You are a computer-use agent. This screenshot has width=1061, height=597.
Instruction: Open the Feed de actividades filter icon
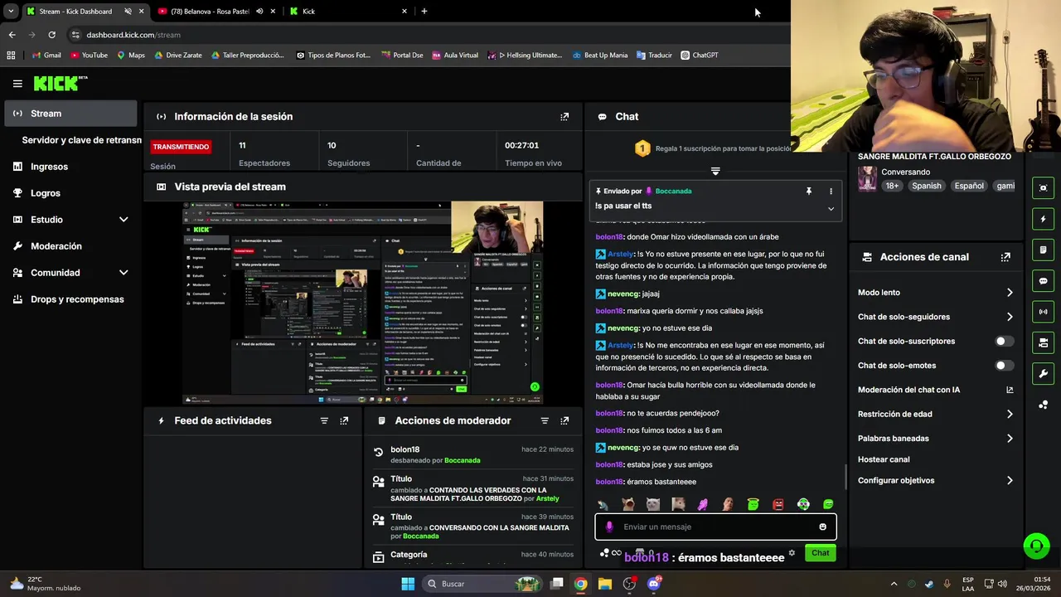coord(324,420)
